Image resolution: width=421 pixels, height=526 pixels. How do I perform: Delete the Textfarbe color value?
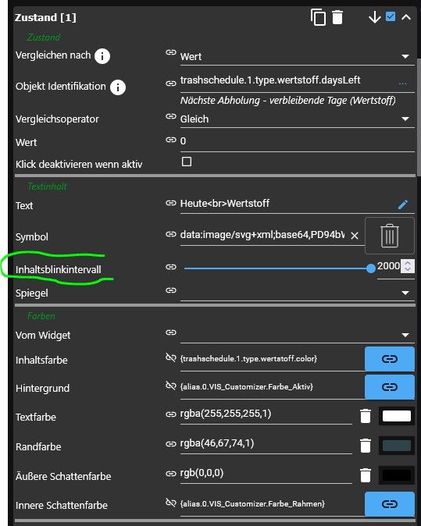click(x=366, y=416)
